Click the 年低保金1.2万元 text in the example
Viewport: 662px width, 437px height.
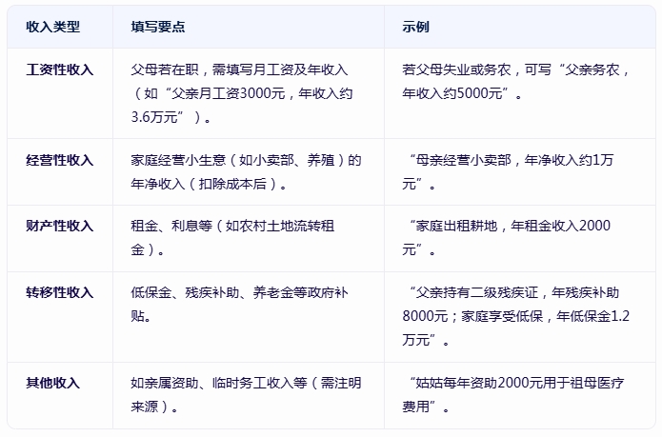[x=572, y=316]
